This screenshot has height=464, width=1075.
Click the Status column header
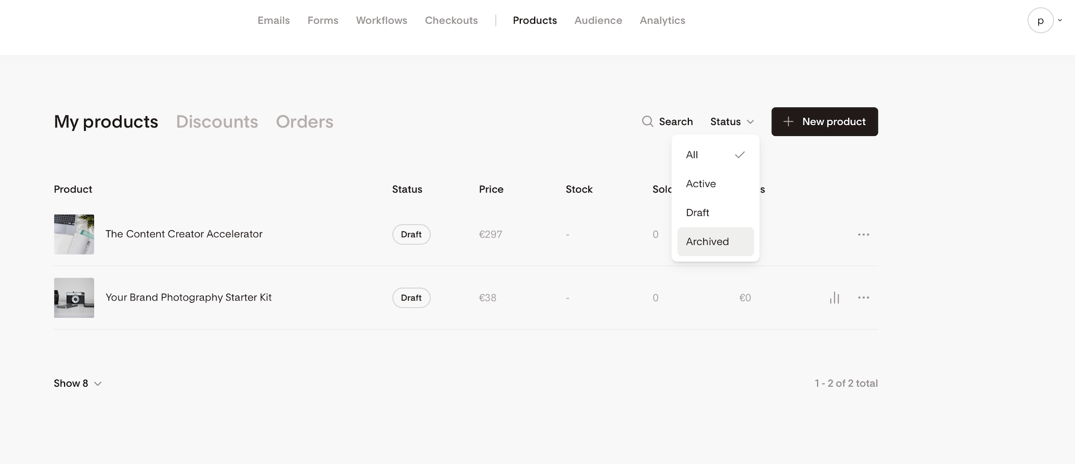pos(407,189)
